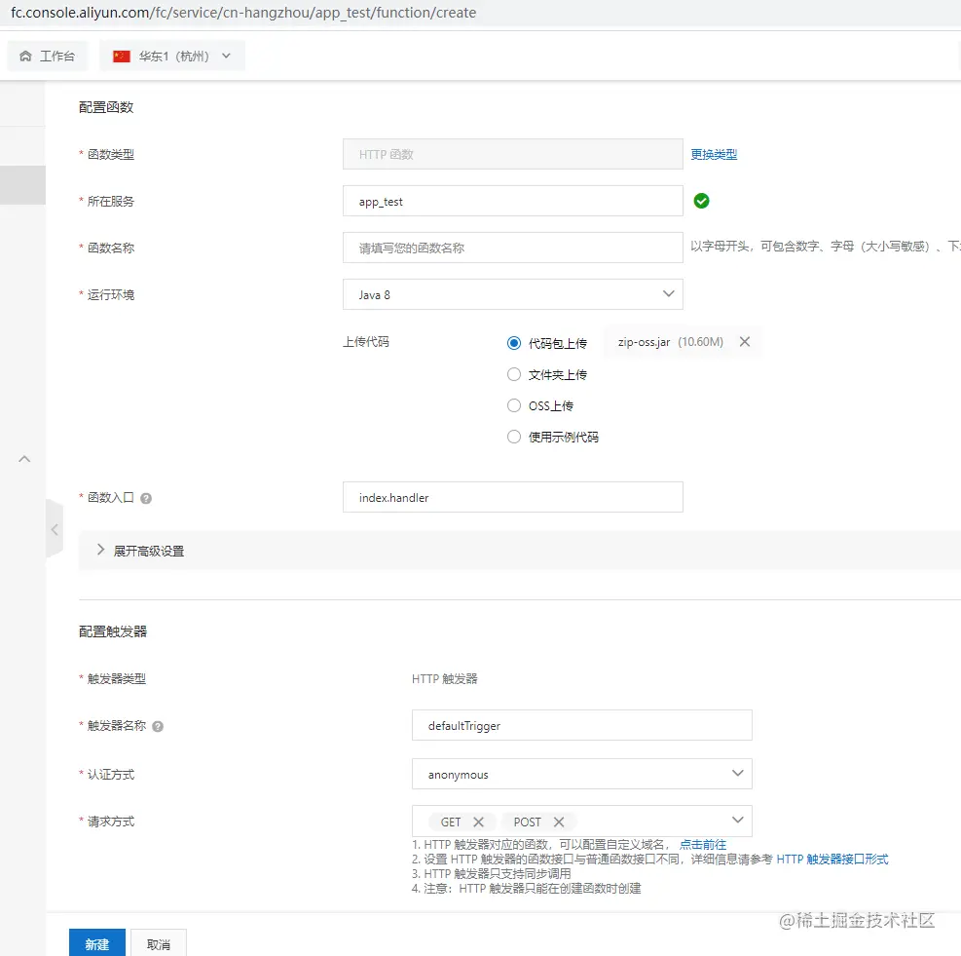961x956 pixels.
Task: Remove the uploaded zip-oss.jar file
Action: coord(745,342)
